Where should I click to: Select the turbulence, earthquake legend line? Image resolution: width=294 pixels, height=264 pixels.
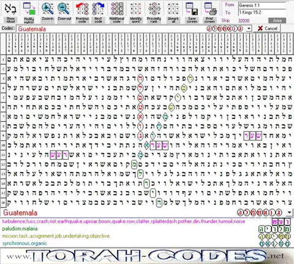click(124, 221)
